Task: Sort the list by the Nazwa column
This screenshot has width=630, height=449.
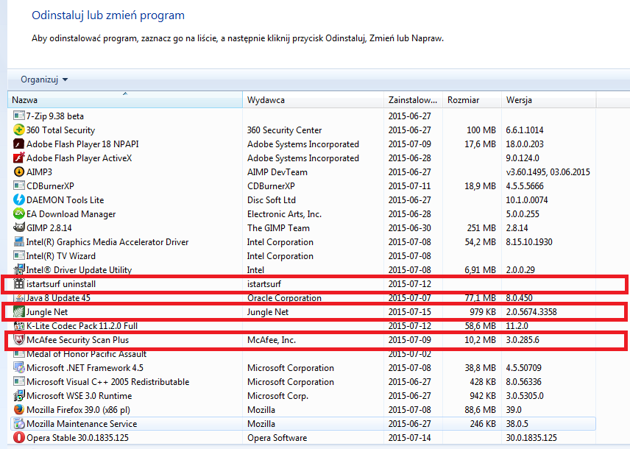Action: [125, 99]
